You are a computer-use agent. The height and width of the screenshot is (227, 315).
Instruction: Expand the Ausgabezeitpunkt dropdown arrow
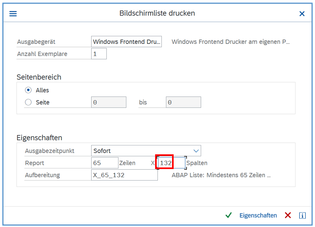(196, 151)
